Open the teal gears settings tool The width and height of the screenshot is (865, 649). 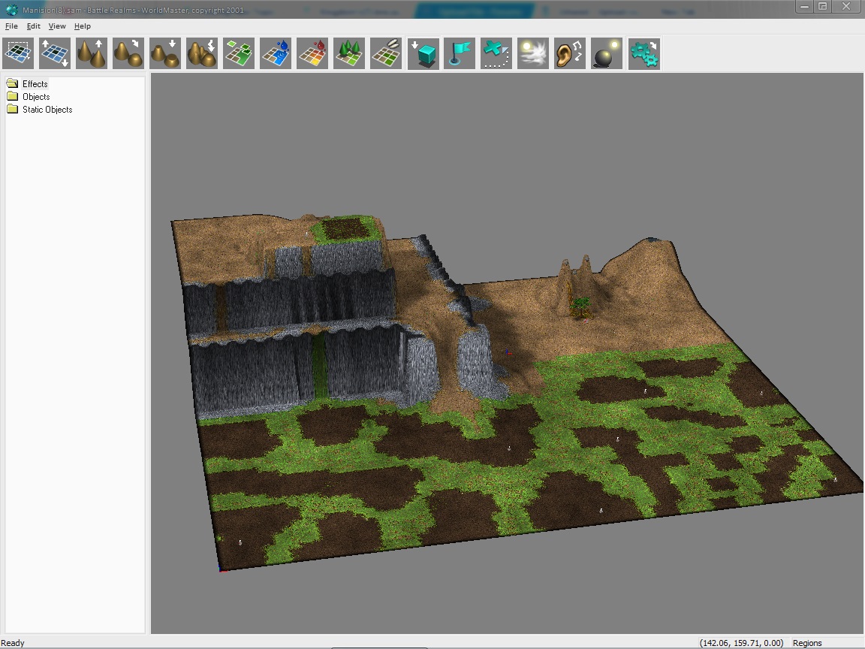click(643, 53)
